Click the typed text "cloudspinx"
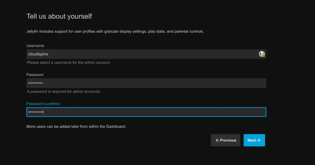This screenshot has width=315, height=165. [x=38, y=54]
